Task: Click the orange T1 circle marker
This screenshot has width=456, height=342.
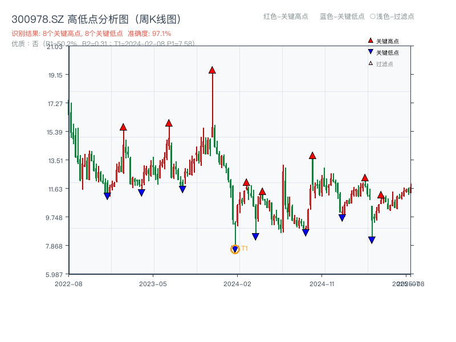Action: 235,249
